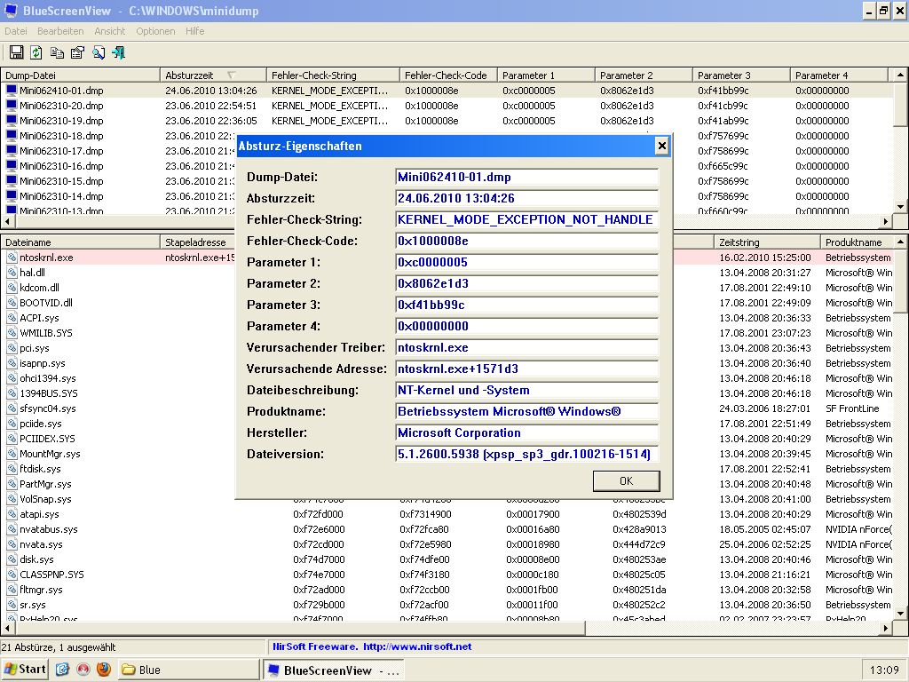Click the 21 Abstürze status bar text
Image resolution: width=909 pixels, height=682 pixels.
[x=58, y=647]
